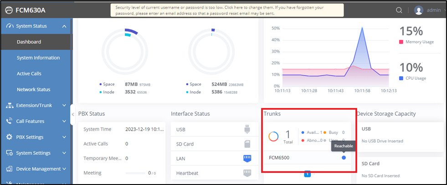The image size is (447, 185).
Task: Click the Heartbeat interface port icon
Action: pos(247,173)
